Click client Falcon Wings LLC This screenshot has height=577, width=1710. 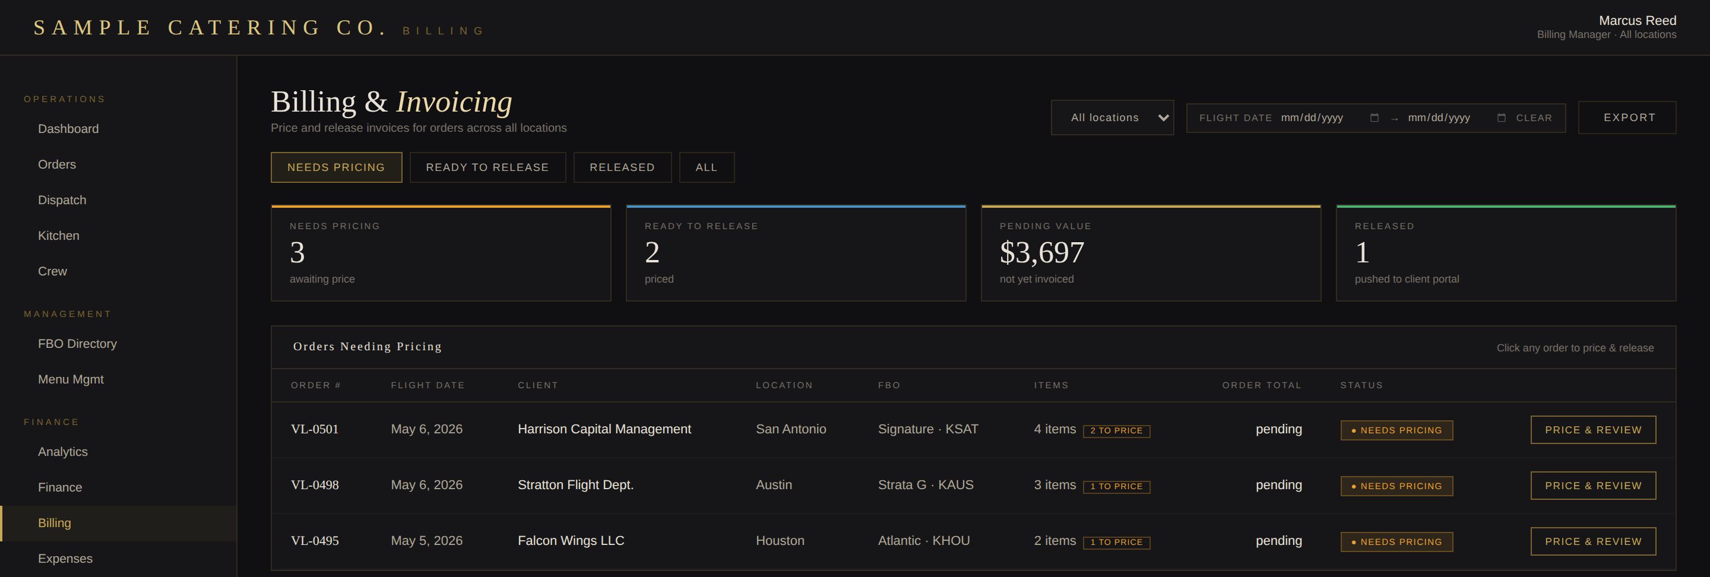click(x=571, y=540)
